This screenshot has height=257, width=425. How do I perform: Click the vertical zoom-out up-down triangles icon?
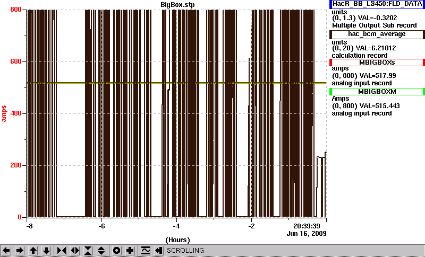tap(101, 251)
